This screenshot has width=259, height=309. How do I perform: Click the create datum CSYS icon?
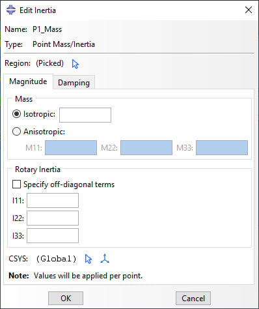pos(105,259)
